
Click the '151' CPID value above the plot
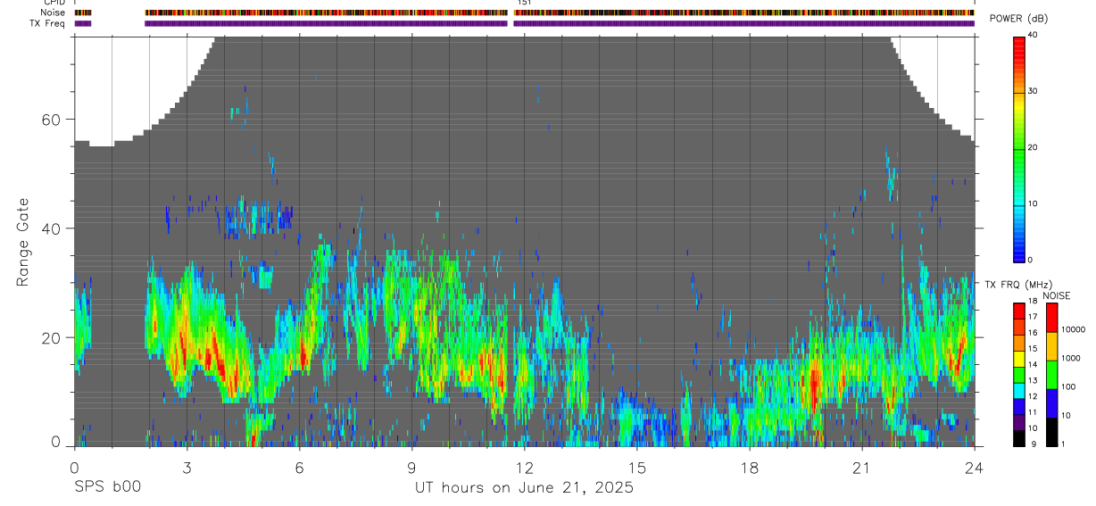(x=523, y=3)
